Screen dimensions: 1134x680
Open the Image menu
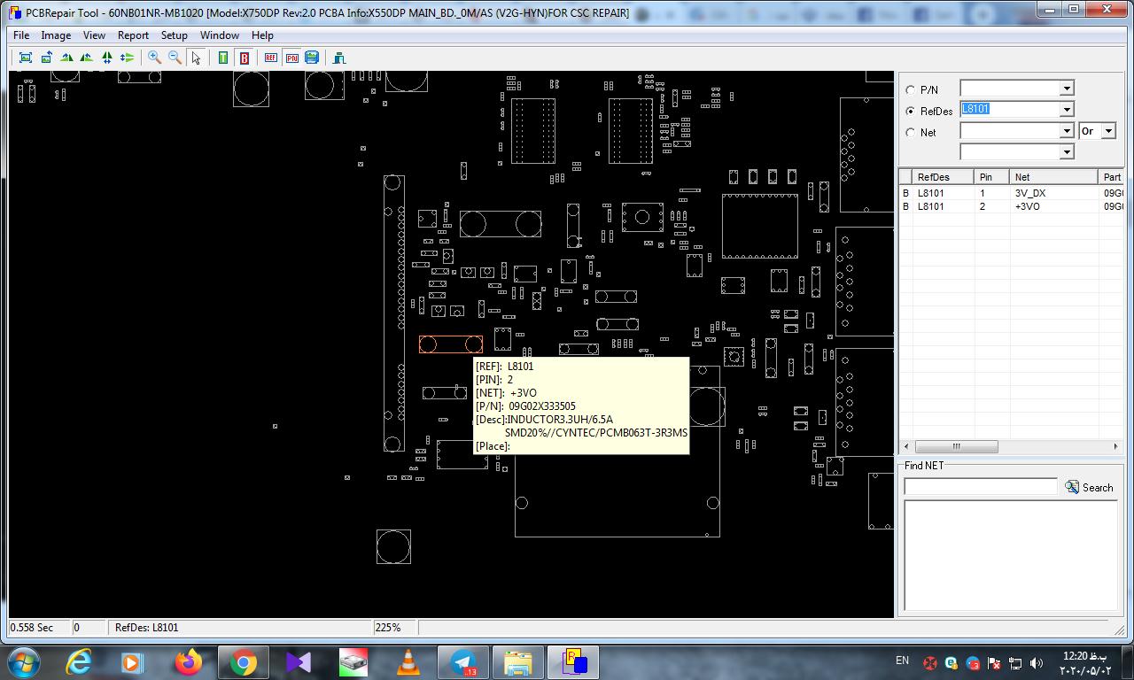coord(56,35)
